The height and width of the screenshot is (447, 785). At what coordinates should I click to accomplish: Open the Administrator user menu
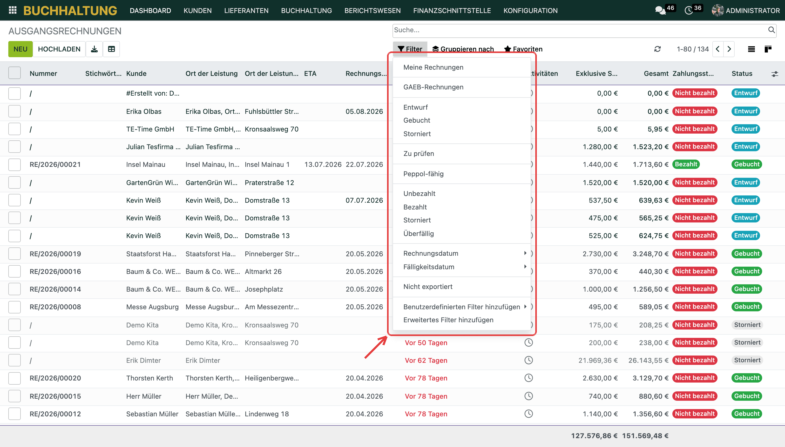[746, 10]
